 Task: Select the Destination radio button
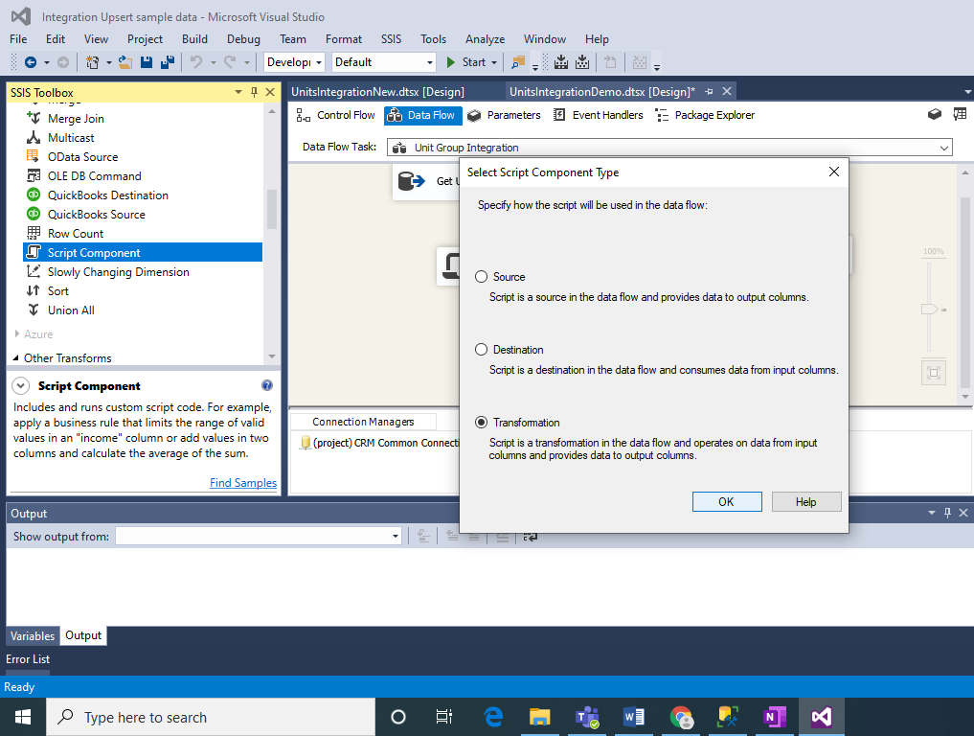[x=482, y=350]
